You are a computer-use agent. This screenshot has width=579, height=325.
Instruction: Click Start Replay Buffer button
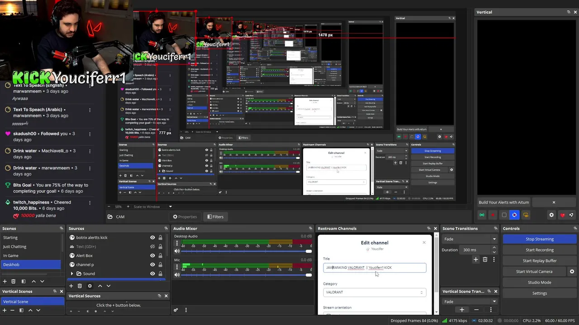pos(540,261)
